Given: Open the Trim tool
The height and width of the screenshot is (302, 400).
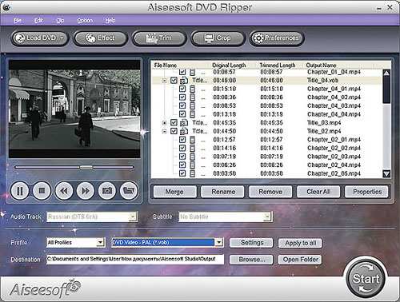Looking at the screenshot, I should (159, 38).
